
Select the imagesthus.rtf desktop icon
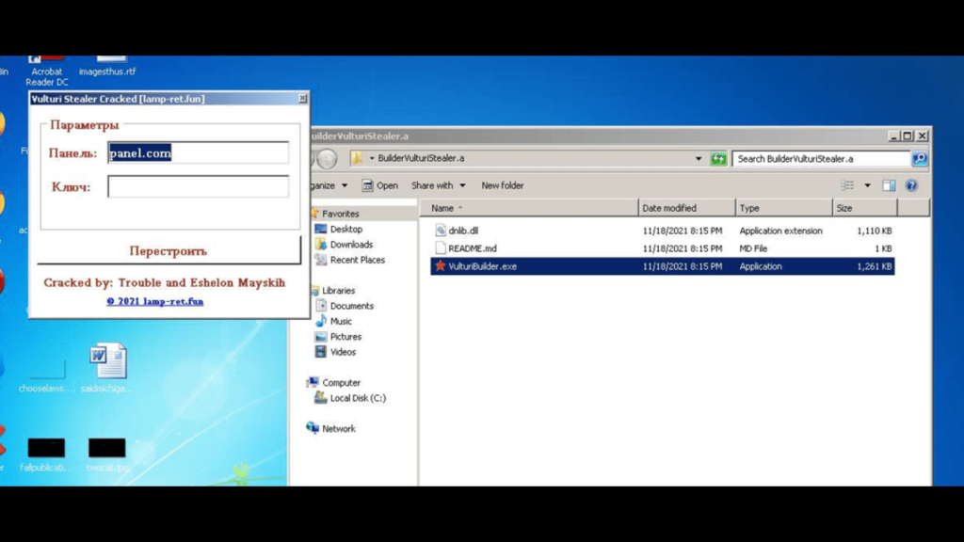click(x=107, y=67)
